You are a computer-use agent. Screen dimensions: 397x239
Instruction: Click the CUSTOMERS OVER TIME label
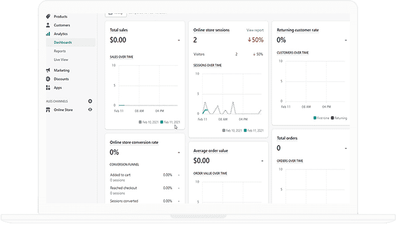coord(293,52)
